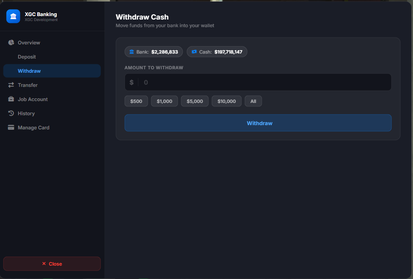Choose the $5,000 quick amount
413x279 pixels.
pos(195,101)
